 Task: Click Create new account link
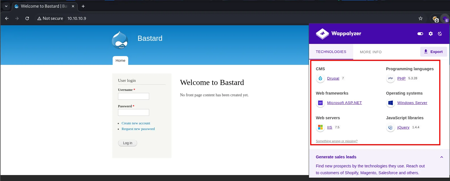(136, 123)
